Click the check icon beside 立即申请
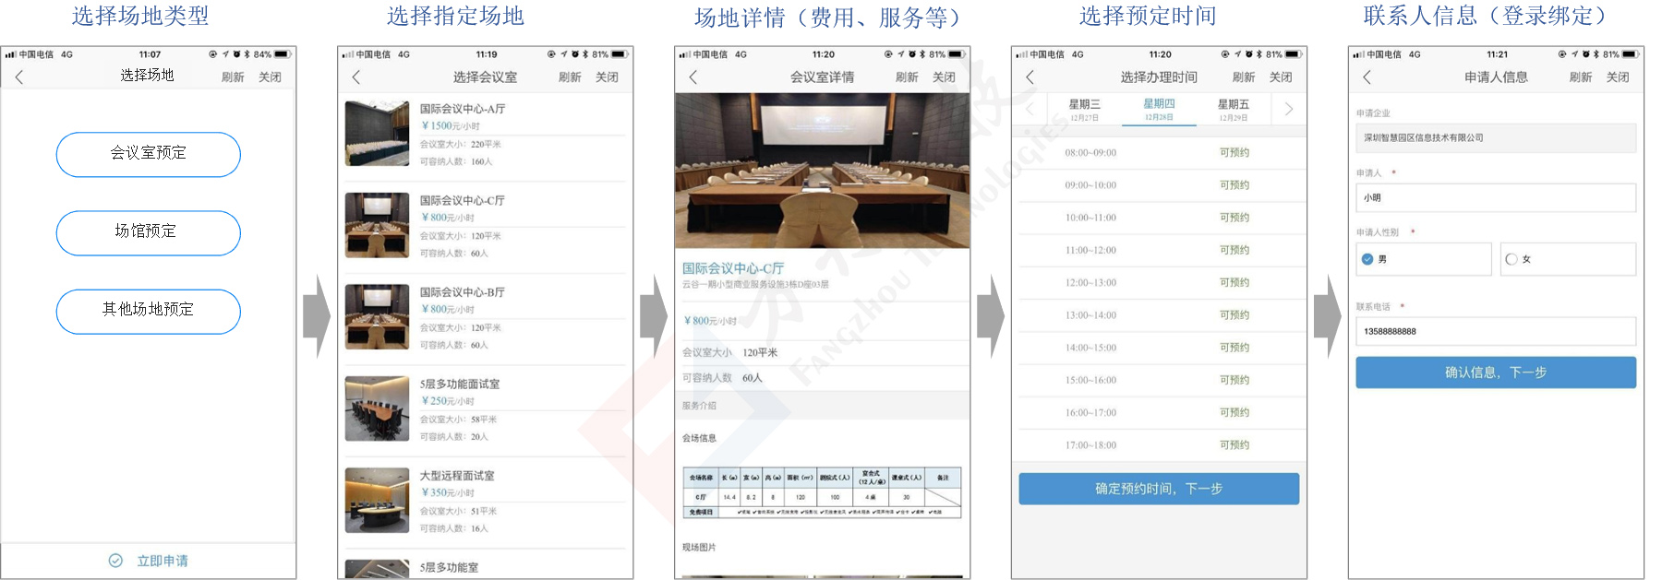The image size is (1662, 580). 115,561
